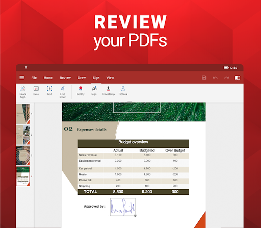This screenshot has width=261, height=228.
Task: Toggle the reading mode book icon
Action: pos(238,78)
